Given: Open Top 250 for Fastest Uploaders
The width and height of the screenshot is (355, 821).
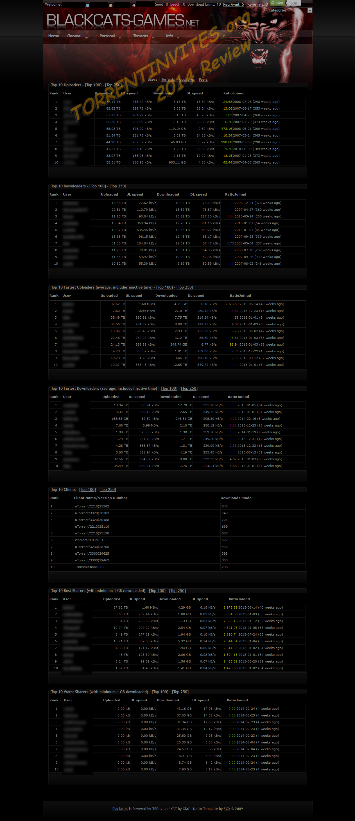Looking at the screenshot, I should point(185,287).
